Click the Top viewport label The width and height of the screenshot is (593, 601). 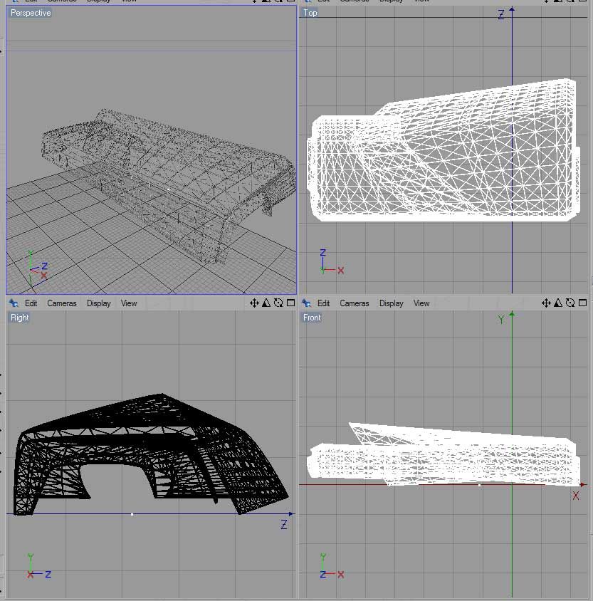[310, 13]
